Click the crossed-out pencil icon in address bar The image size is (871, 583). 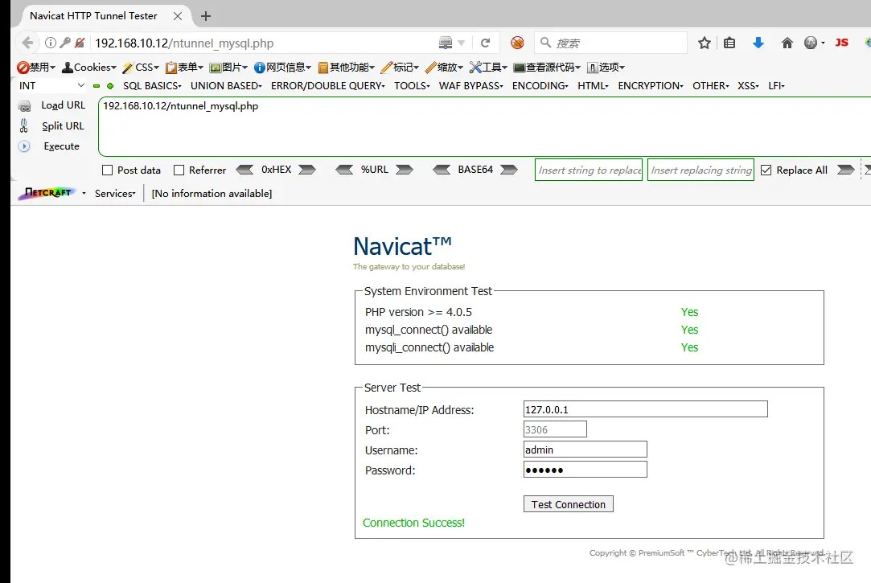click(80, 43)
